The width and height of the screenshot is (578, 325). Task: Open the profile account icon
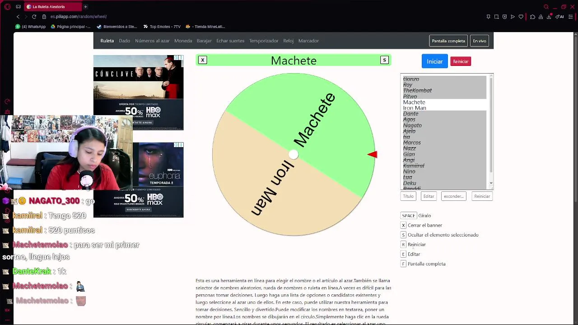point(541,17)
